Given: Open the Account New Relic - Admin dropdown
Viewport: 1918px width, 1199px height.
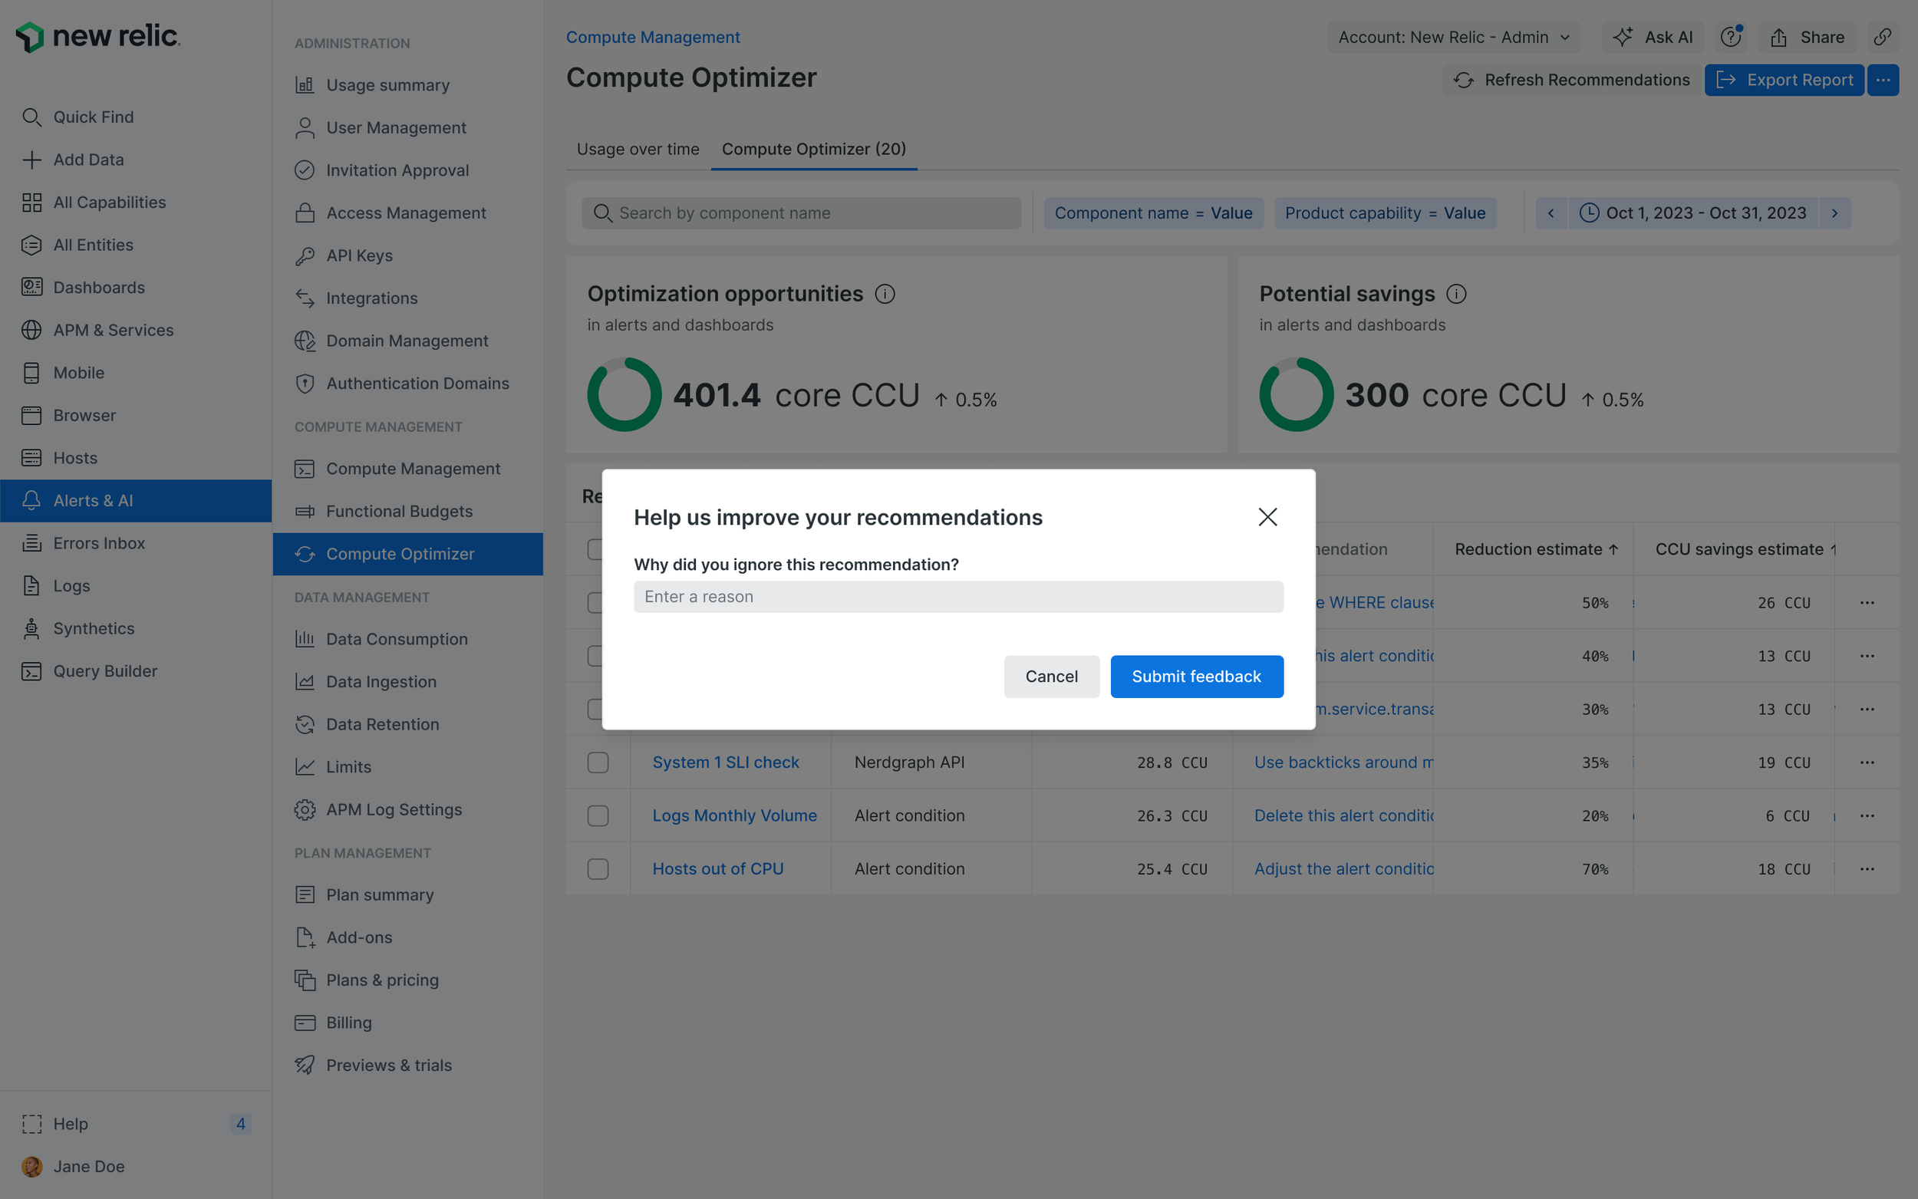Looking at the screenshot, I should (x=1453, y=38).
